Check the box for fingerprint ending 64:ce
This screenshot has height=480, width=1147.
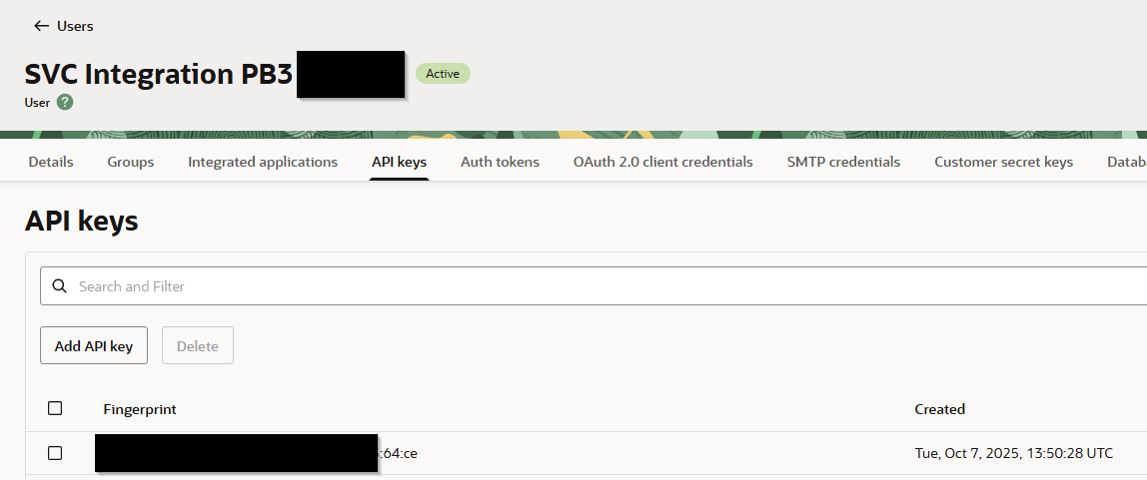[x=55, y=453]
